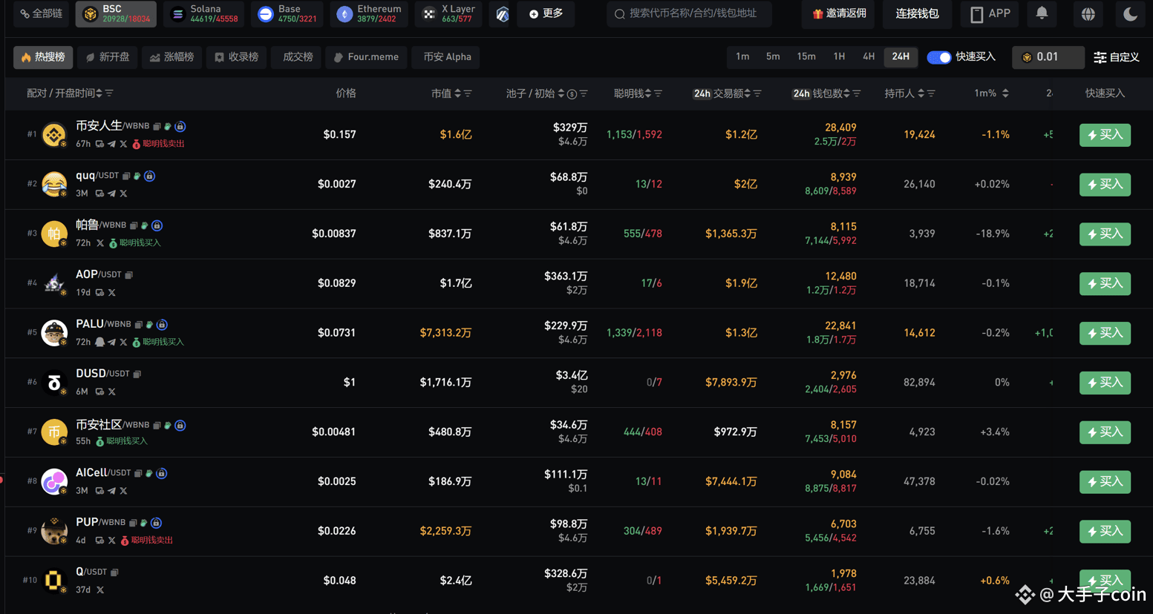Viewport: 1153px width, 614px height.
Task: Open filter for 24h 交易额 column
Action: click(x=757, y=93)
